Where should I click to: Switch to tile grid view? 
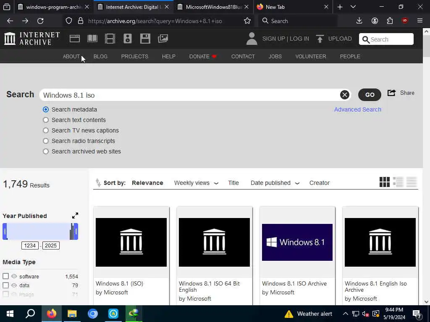[x=385, y=182]
